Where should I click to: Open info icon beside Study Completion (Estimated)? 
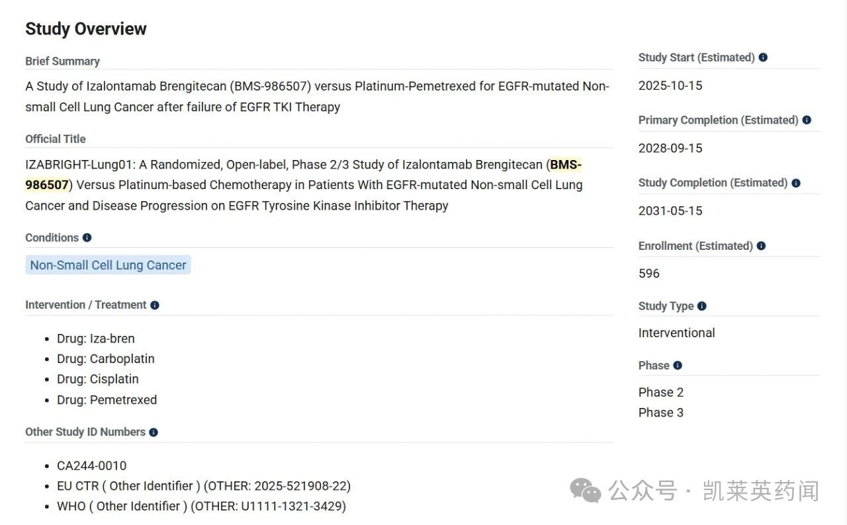[796, 183]
